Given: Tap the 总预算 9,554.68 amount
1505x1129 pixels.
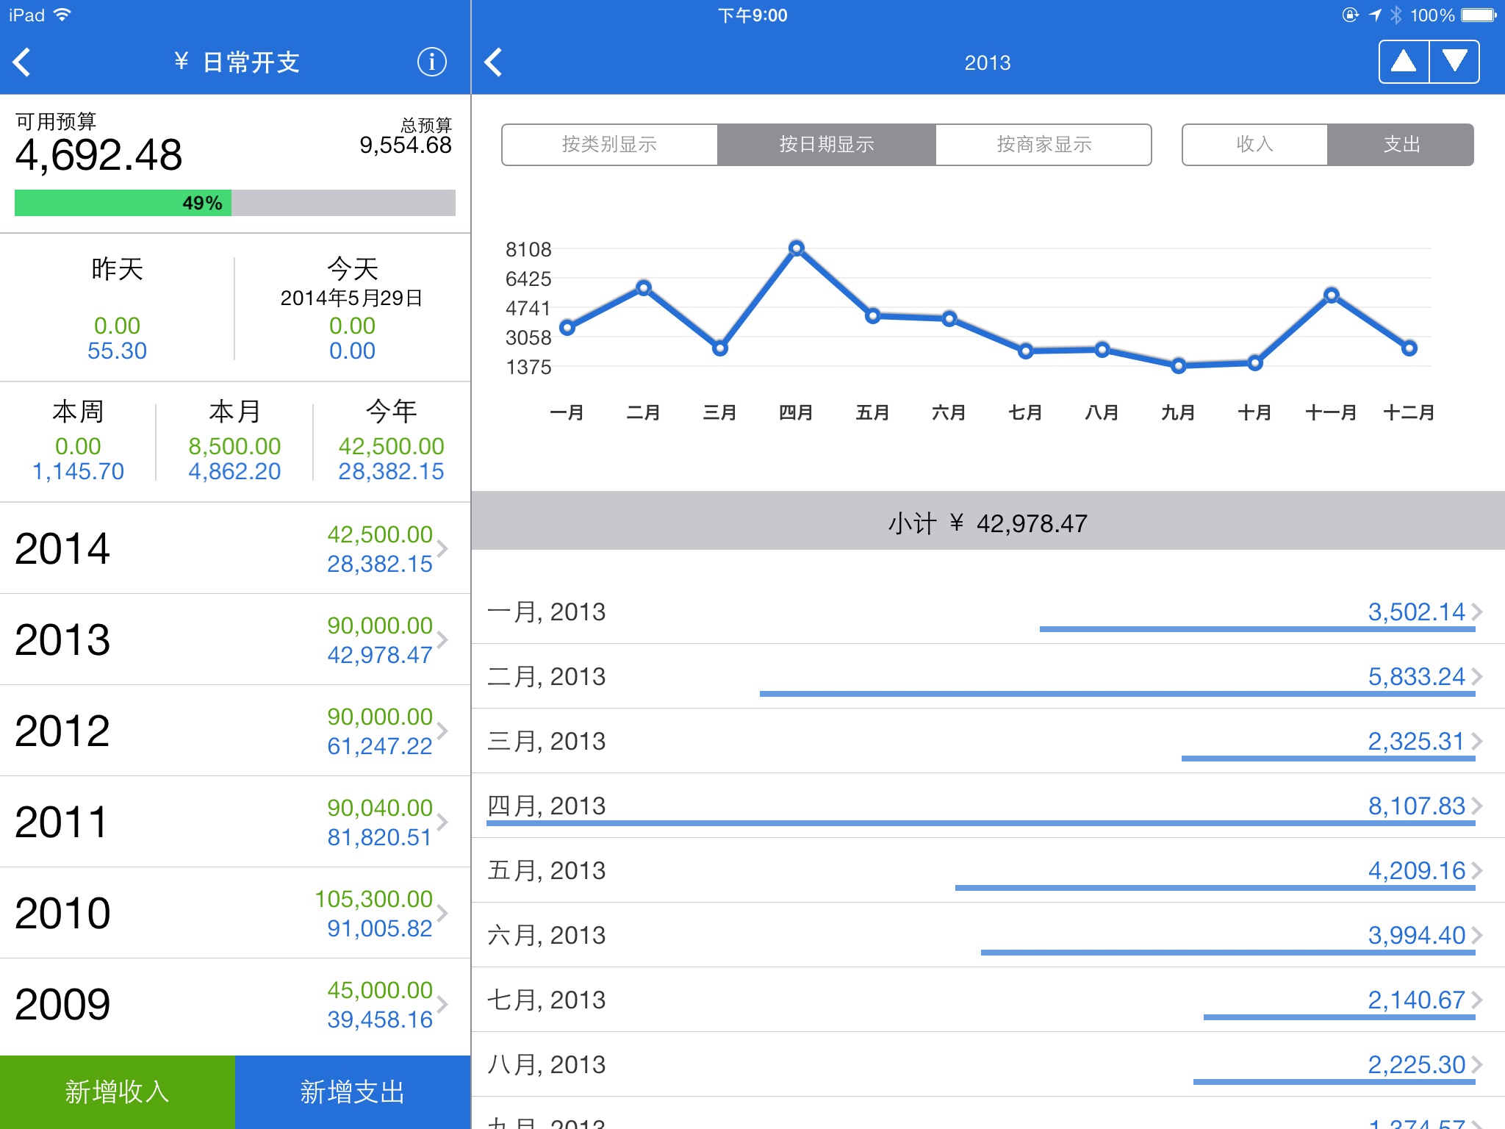Looking at the screenshot, I should (x=406, y=145).
